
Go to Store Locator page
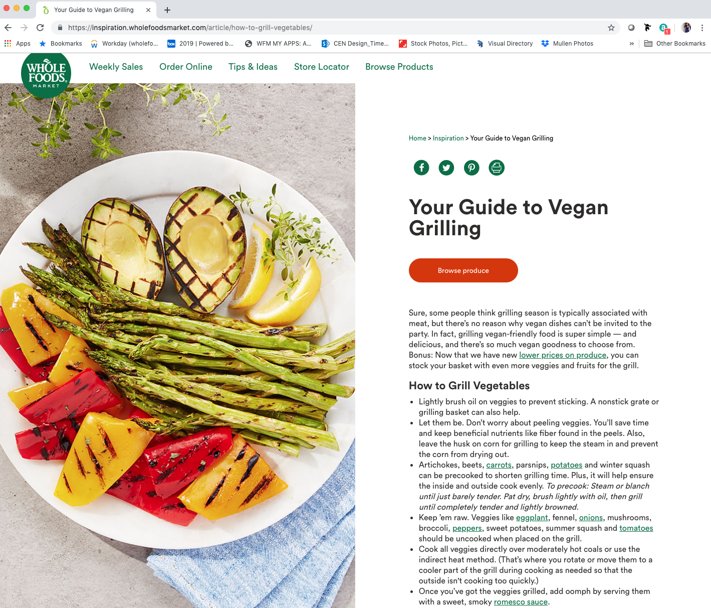(x=322, y=67)
